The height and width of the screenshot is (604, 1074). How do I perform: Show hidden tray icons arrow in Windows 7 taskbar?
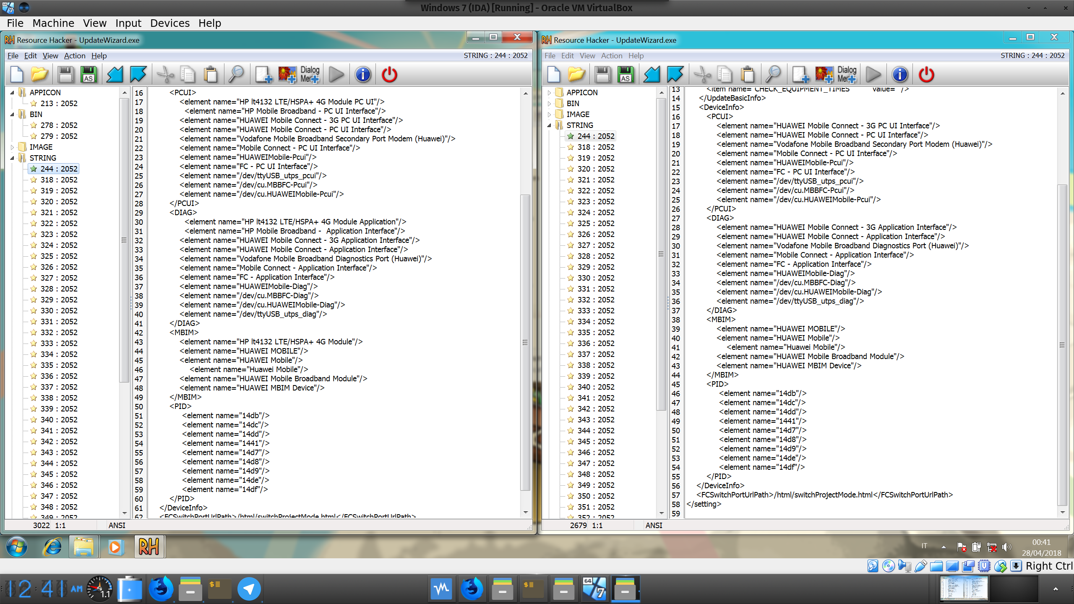pyautogui.click(x=944, y=547)
